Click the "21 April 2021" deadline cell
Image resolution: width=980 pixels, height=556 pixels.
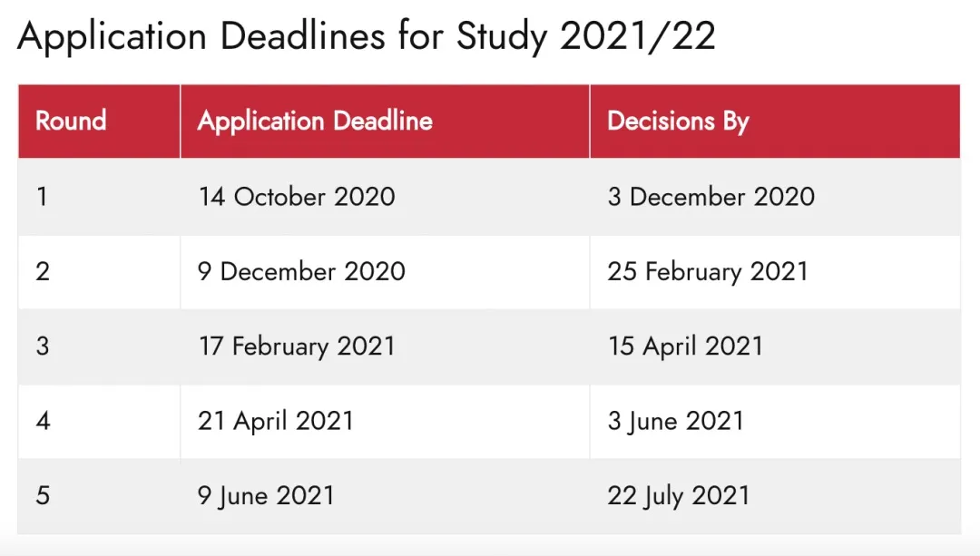tap(276, 421)
